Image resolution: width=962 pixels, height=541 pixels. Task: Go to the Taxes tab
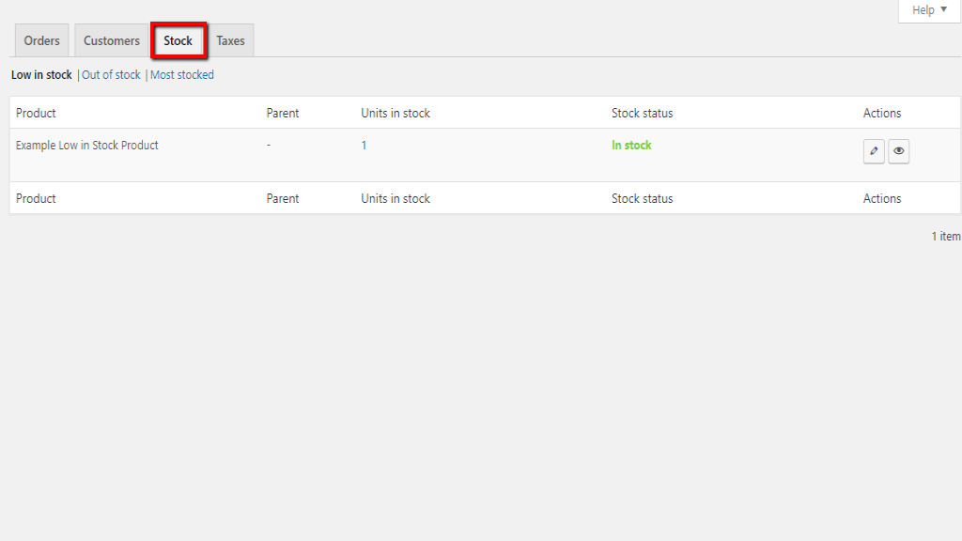coord(230,41)
